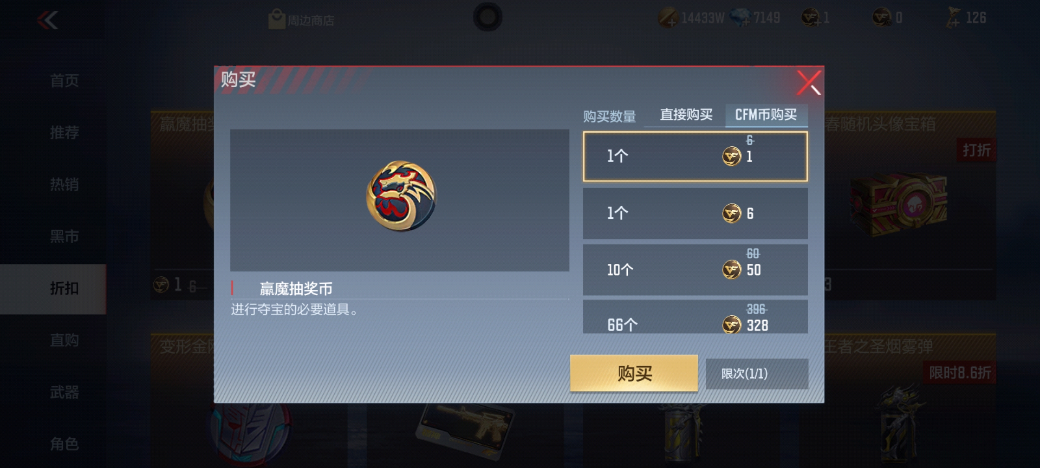1040x468 pixels.
Task: Open the 武器 sidebar section
Action: point(64,393)
